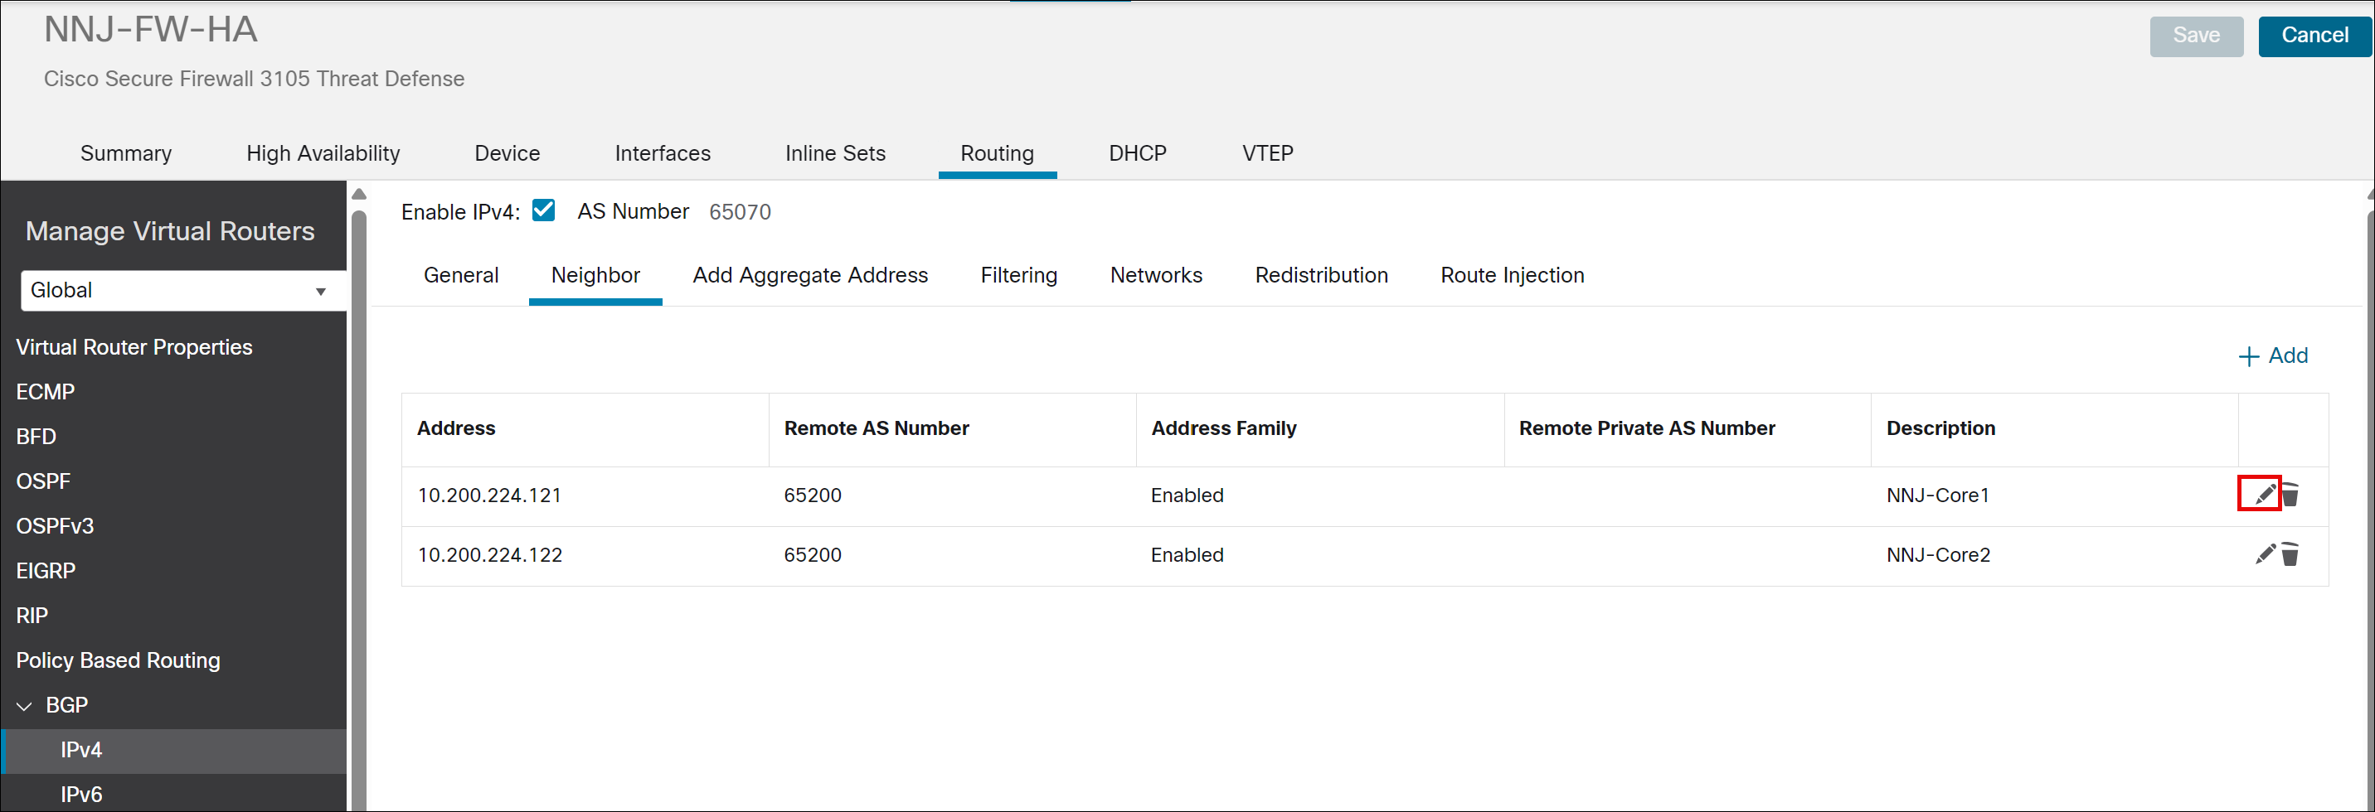Delete the NNJ-Core2 neighbor entry

2290,554
